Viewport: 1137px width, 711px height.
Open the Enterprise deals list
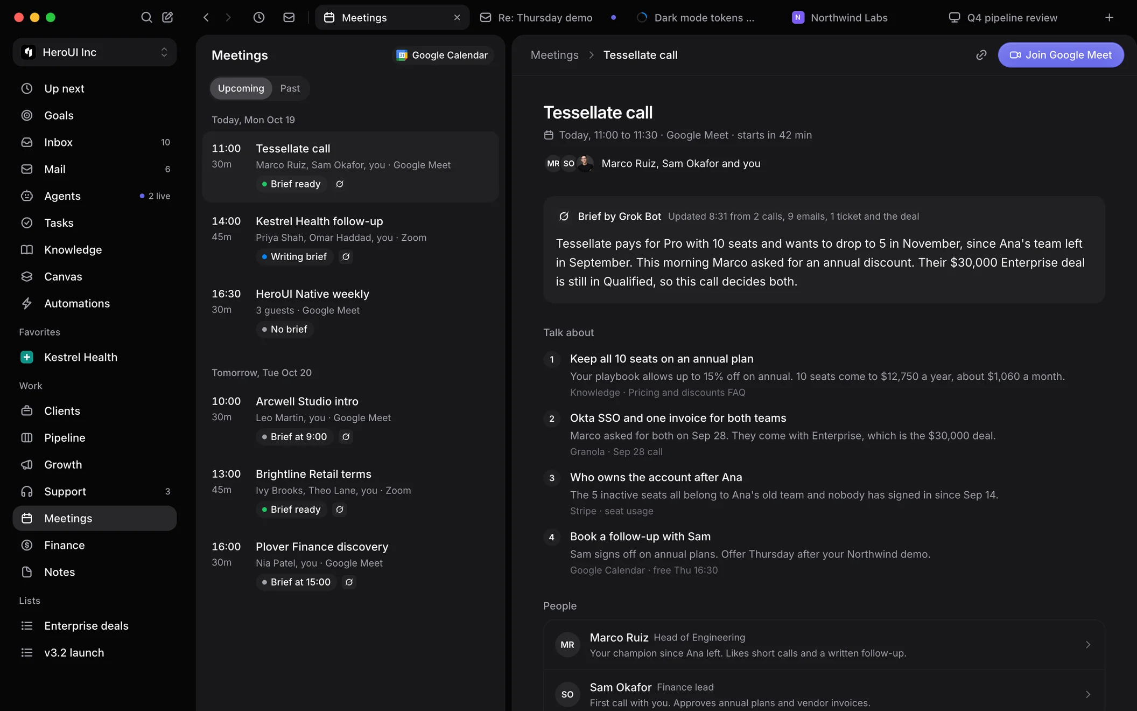tap(95, 626)
